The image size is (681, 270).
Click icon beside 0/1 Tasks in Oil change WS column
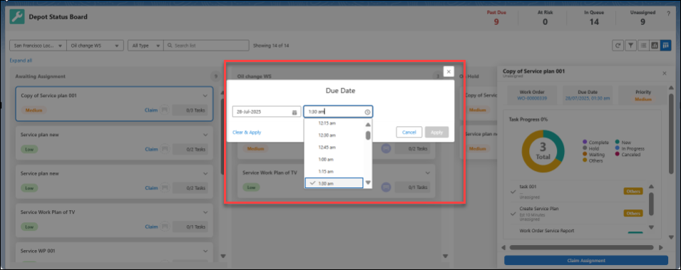pos(386,187)
